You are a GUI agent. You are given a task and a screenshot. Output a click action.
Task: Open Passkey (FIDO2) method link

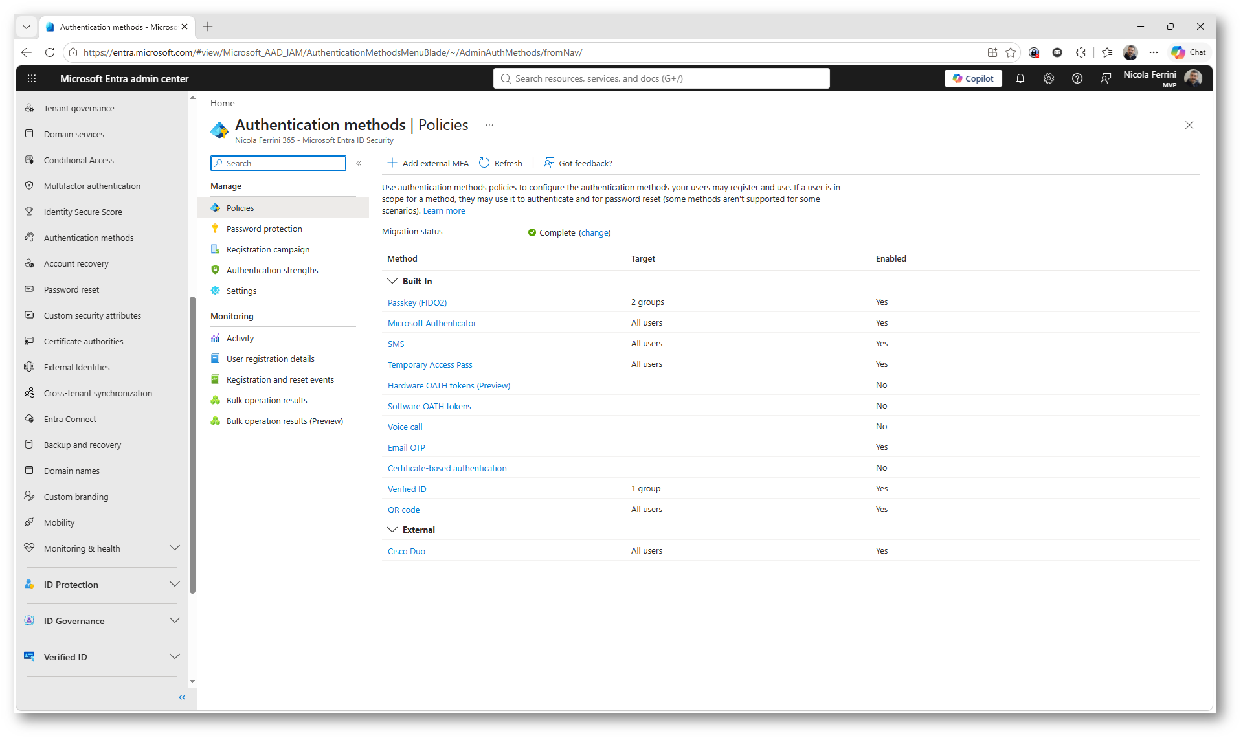click(x=417, y=302)
